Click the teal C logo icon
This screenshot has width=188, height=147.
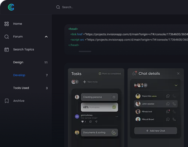click(11, 7)
